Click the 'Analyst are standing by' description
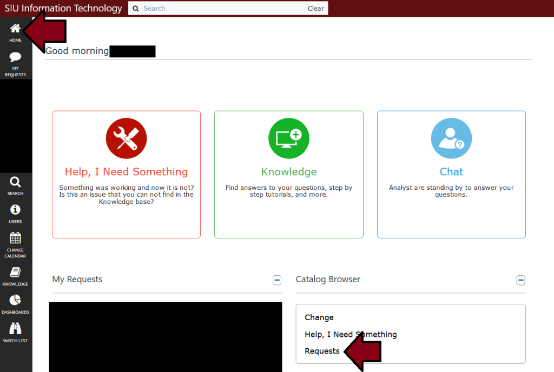The height and width of the screenshot is (372, 554). click(x=451, y=191)
